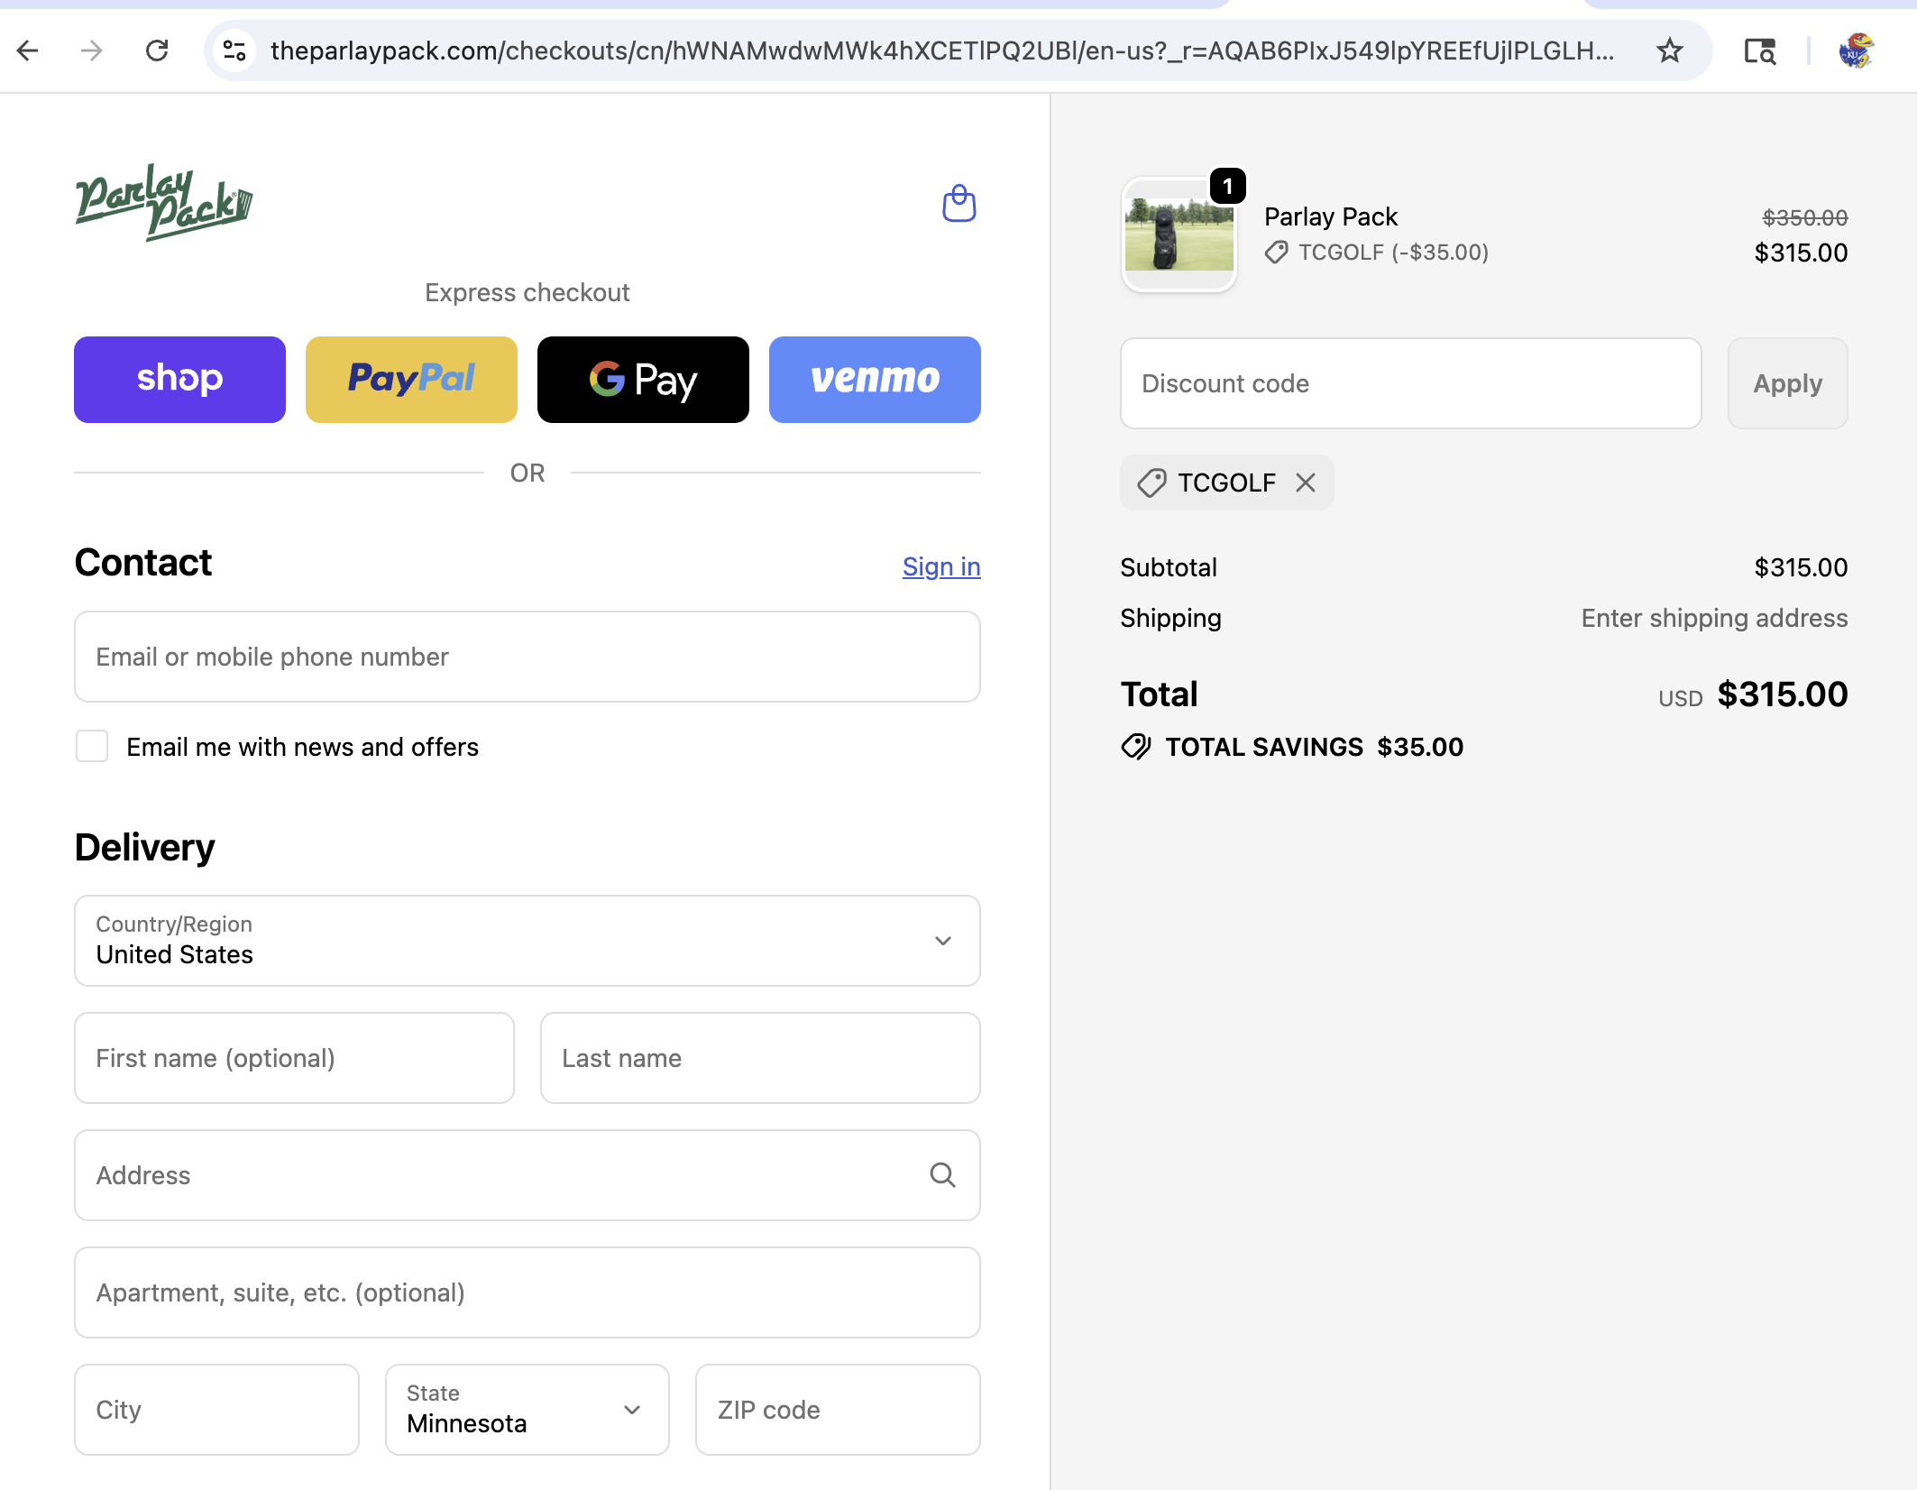Screen dimensions: 1917x1490
Task: Click the tab search icon in toolbar
Action: (x=1759, y=51)
